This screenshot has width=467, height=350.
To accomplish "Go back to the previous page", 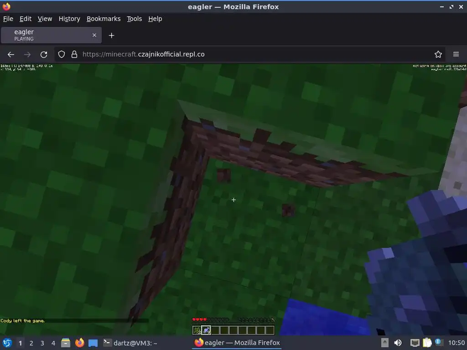I will (x=11, y=55).
